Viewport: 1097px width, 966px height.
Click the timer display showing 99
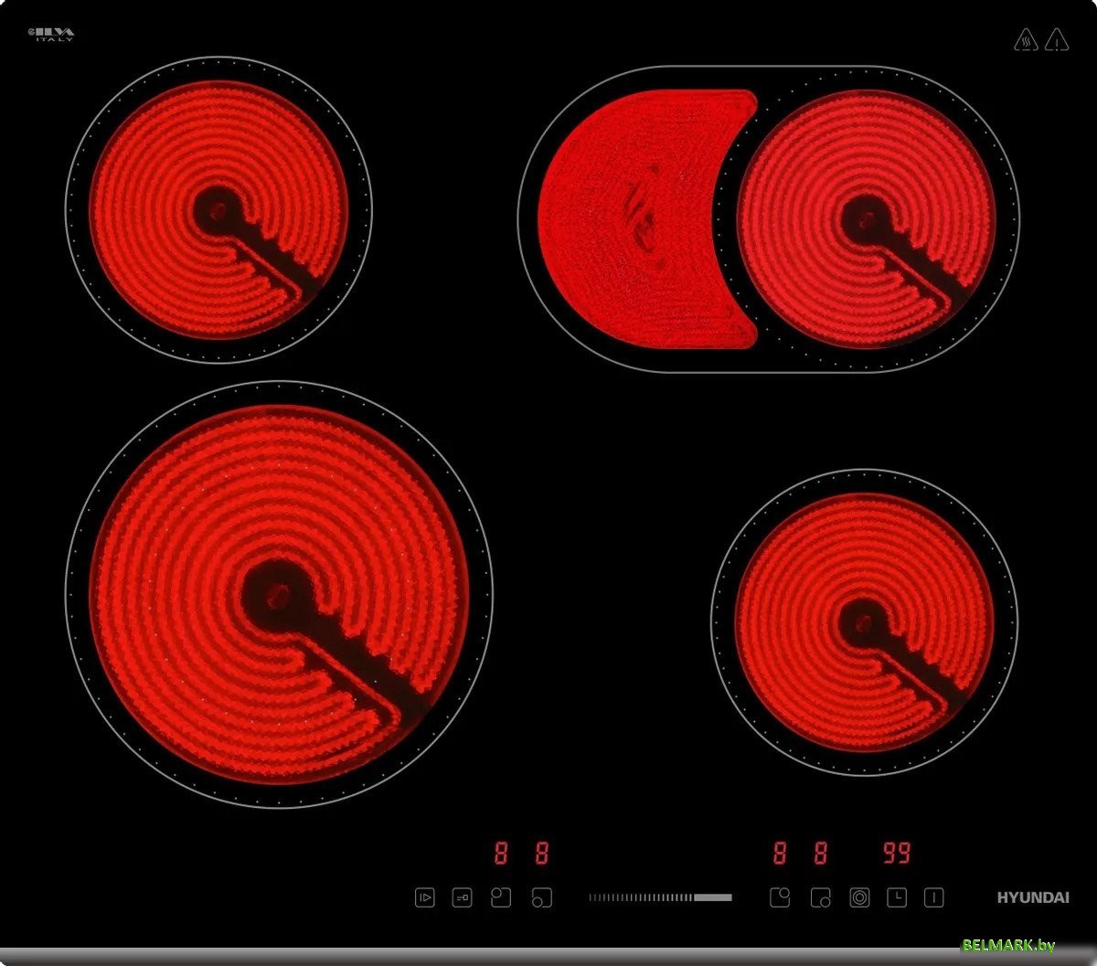[897, 854]
